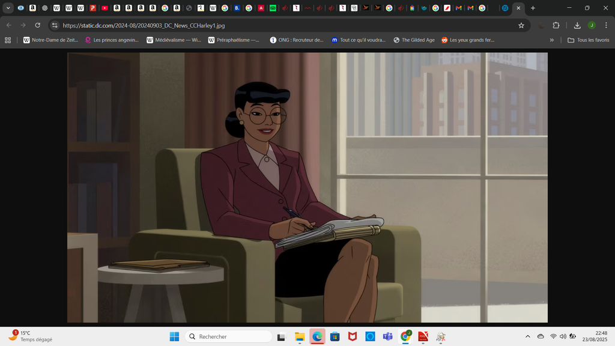Open the battery status icon in tray
Screen dimensions: 615x346
click(x=572, y=336)
